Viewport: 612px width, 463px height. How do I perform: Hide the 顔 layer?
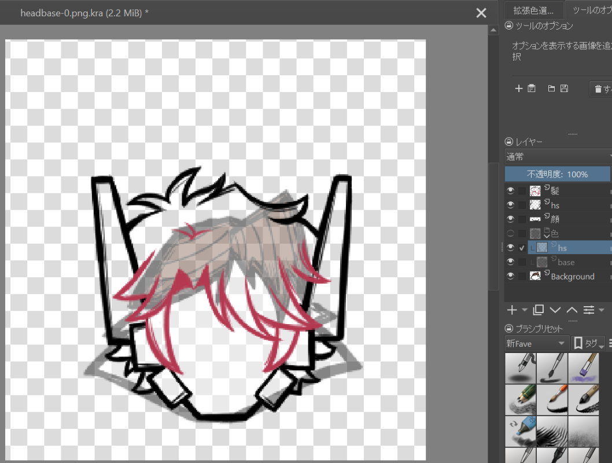510,219
